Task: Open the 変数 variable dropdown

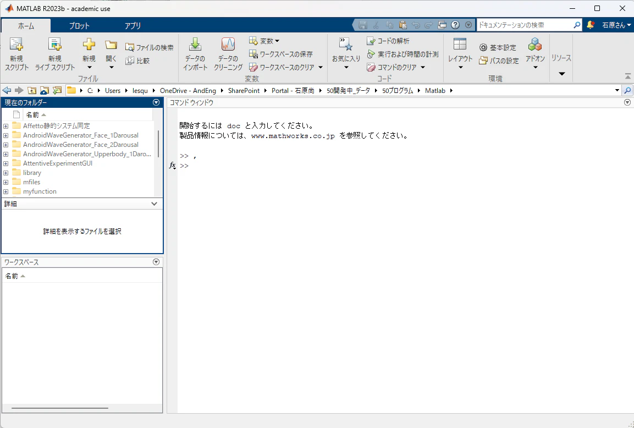Action: pos(264,41)
